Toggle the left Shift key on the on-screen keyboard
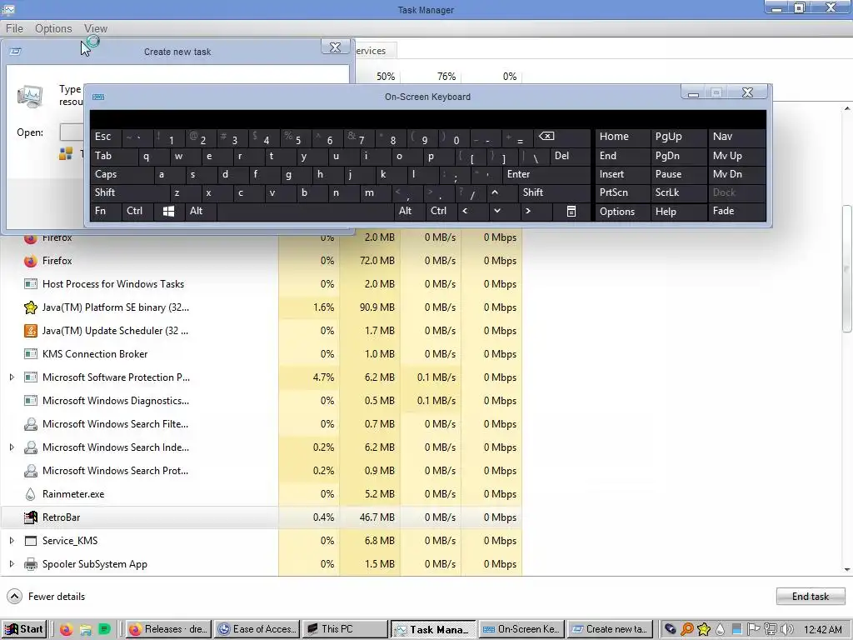This screenshot has width=853, height=640. [x=130, y=192]
